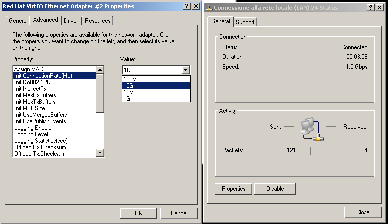Switch to the Driver tab
Screen dimensions: 388x224
[71, 21]
